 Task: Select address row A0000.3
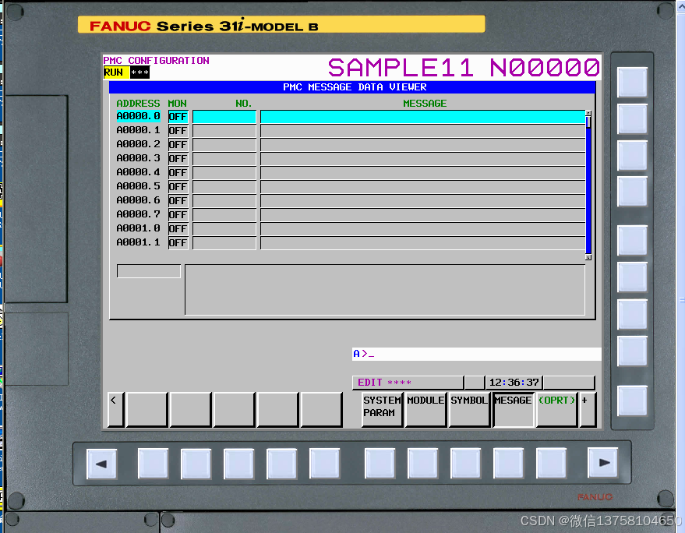click(x=138, y=158)
